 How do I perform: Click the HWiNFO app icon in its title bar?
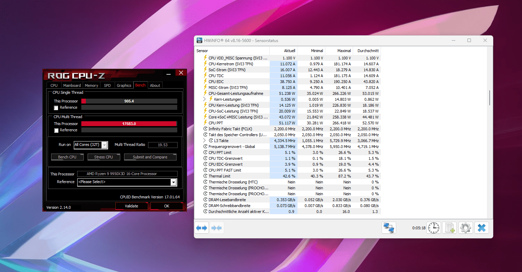[x=199, y=40]
